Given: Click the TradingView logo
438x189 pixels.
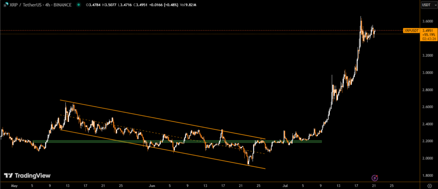Looking at the screenshot, I should [27, 175].
